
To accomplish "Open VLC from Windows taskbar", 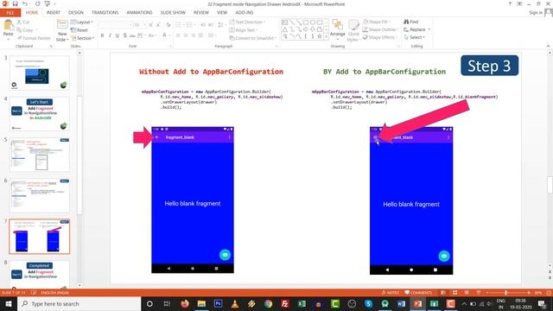I will [234, 303].
